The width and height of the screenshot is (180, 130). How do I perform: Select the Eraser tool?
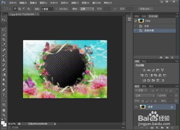pos(4,70)
